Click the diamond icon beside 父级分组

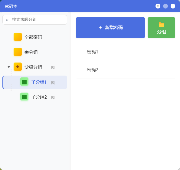pyautogui.click(x=18, y=67)
